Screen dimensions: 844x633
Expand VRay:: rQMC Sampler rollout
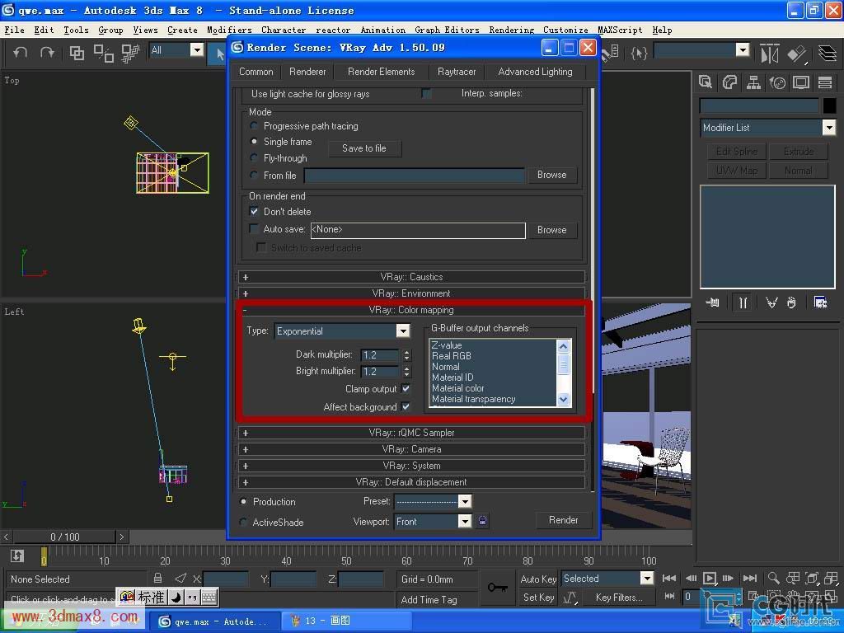click(x=412, y=432)
